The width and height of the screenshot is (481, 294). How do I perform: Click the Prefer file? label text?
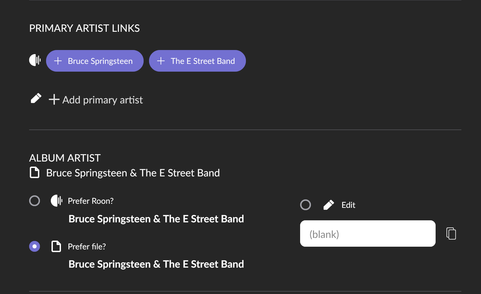[x=87, y=247]
